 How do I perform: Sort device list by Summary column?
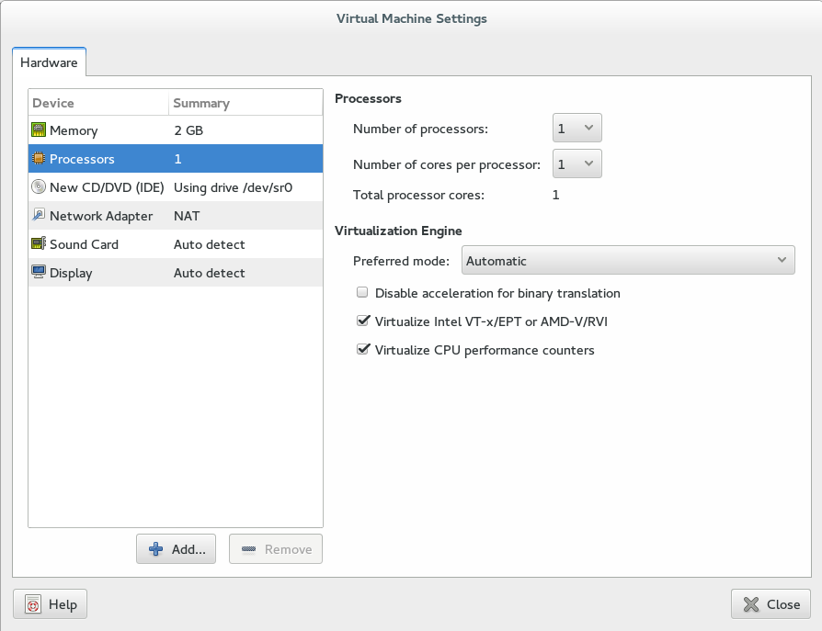pos(245,103)
